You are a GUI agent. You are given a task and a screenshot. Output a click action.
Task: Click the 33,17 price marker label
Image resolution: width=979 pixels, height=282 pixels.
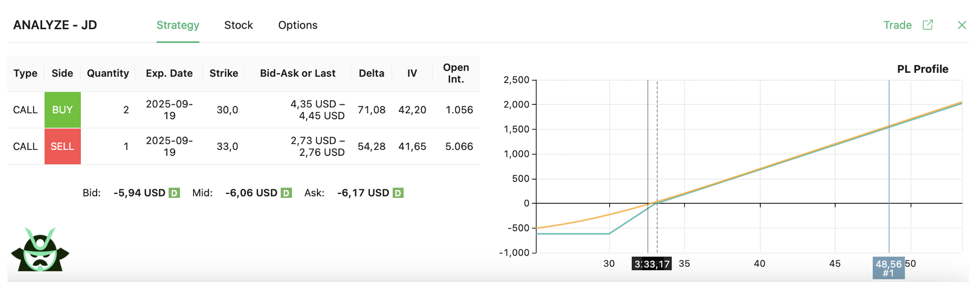click(x=652, y=264)
